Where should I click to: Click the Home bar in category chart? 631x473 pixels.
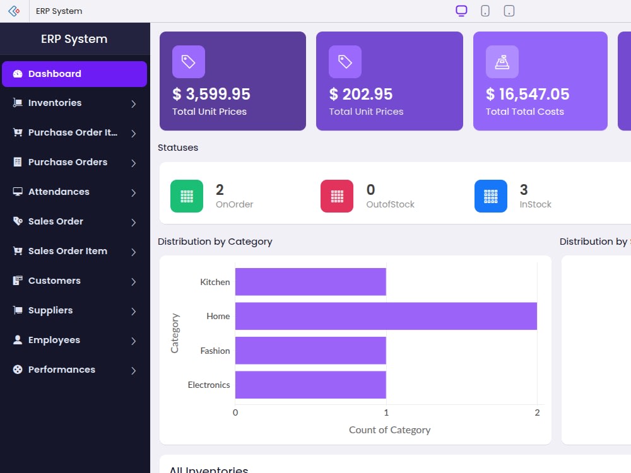(386, 316)
